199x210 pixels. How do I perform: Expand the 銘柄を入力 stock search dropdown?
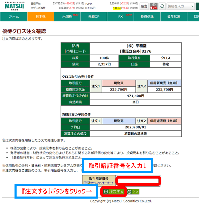180,6
